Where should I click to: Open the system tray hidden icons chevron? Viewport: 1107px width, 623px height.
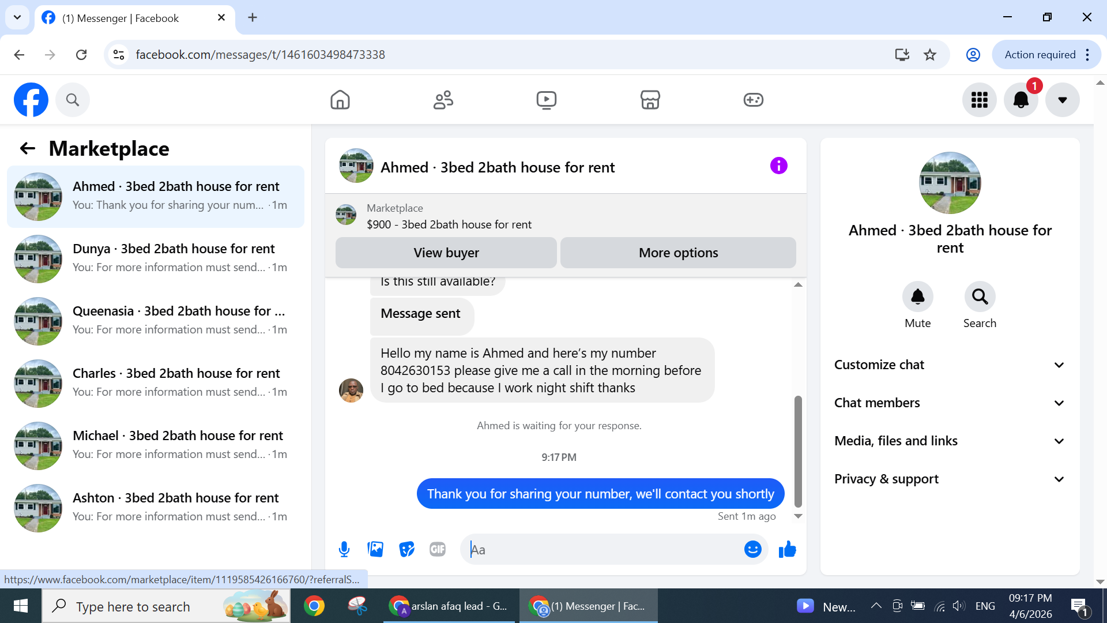coord(876,606)
